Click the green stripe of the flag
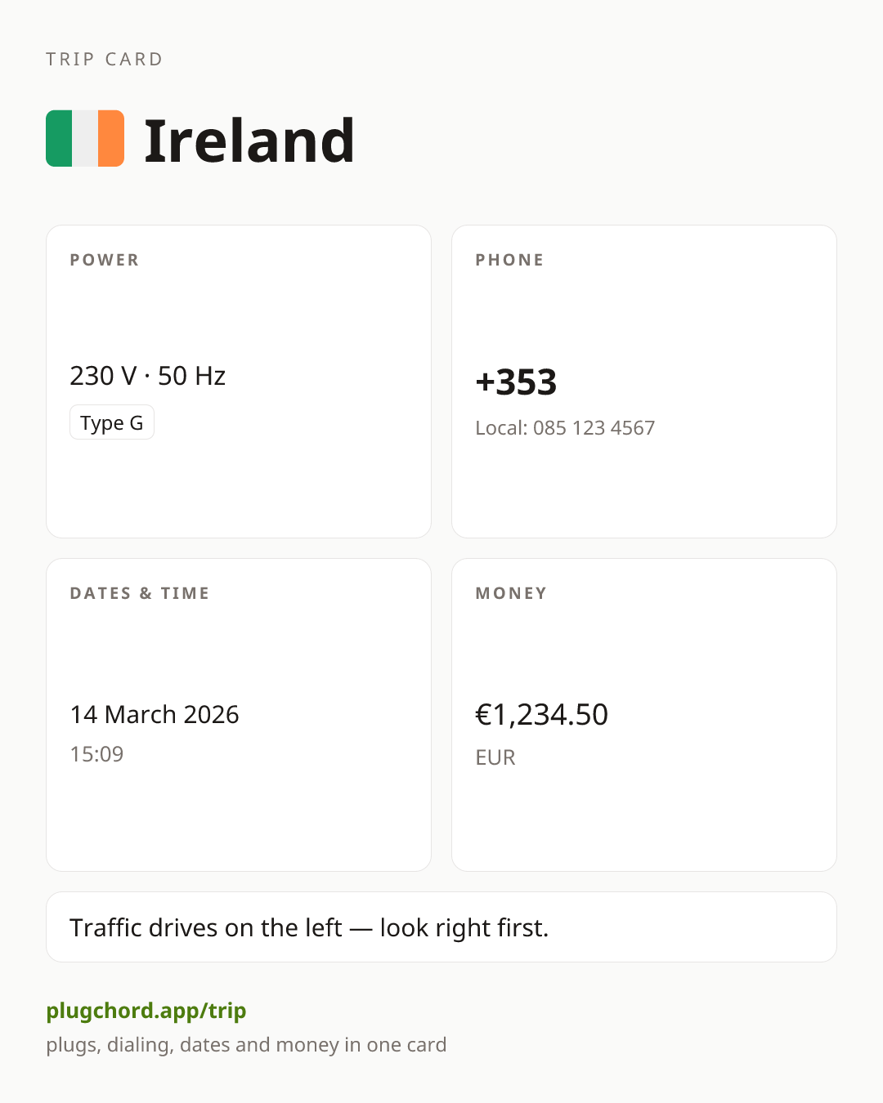Image resolution: width=883 pixels, height=1103 pixels. (59, 139)
